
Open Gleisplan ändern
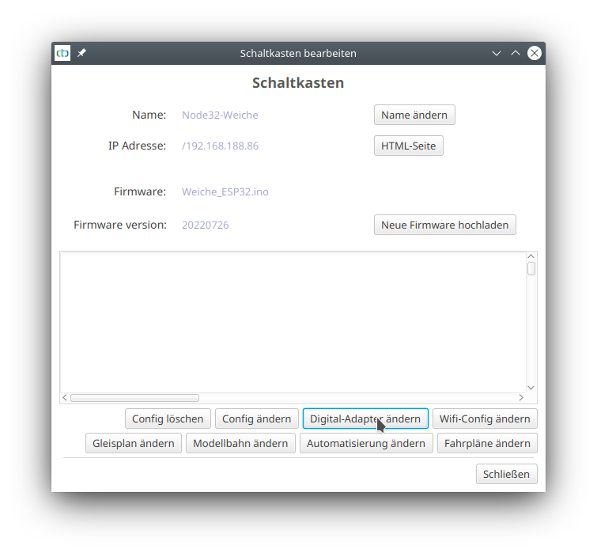coord(133,443)
